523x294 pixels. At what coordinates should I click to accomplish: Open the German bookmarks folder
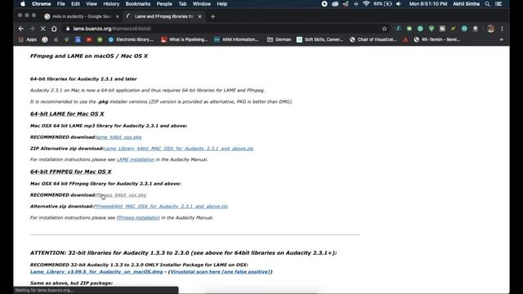[x=279, y=40]
